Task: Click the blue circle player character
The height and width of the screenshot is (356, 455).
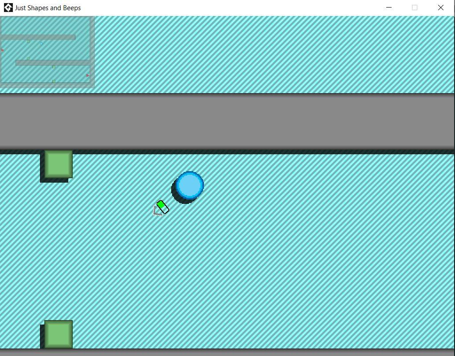Action: (190, 185)
